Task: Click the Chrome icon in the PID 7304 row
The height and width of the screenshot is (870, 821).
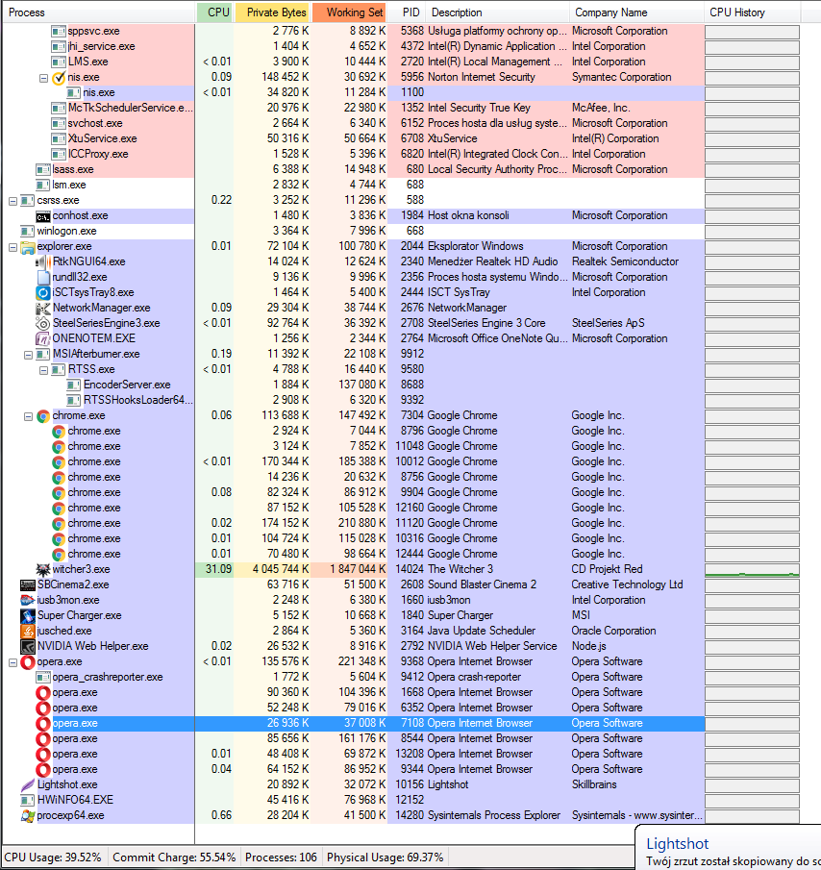Action: click(x=43, y=416)
